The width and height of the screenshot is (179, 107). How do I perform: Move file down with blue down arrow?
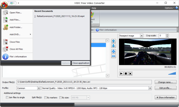113,46
